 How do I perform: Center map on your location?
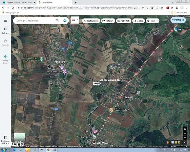click(185, 129)
